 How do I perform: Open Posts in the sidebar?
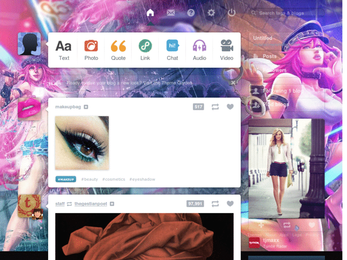click(287, 56)
